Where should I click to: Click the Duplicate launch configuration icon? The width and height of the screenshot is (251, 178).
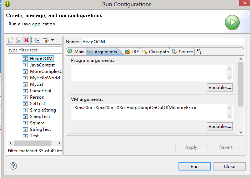19,40
